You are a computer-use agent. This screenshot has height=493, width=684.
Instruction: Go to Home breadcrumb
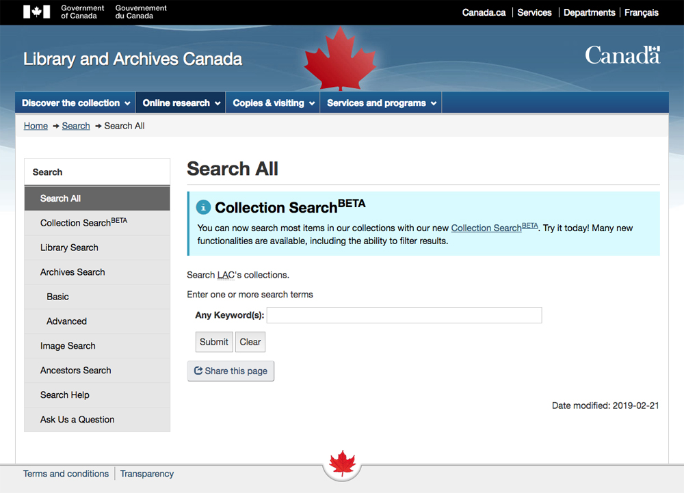[x=36, y=126]
